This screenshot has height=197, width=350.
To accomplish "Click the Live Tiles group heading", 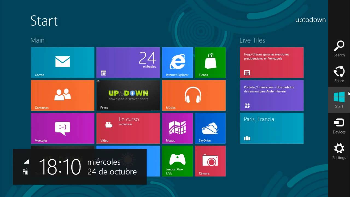I will (252, 40).
